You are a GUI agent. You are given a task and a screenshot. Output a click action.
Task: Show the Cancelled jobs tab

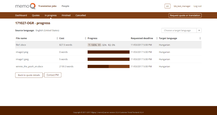click(x=81, y=15)
